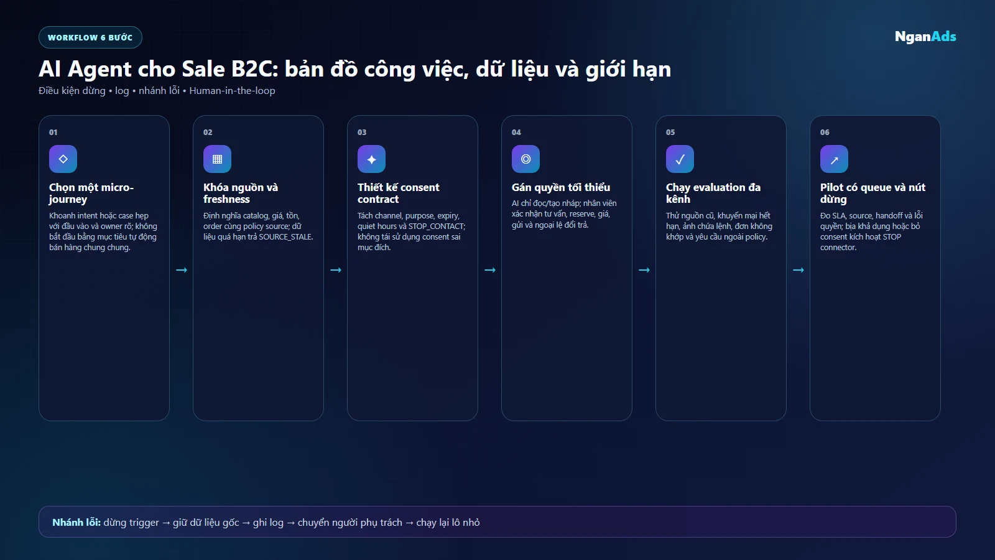
Task: Click heading 'Chạy evaluation đa kênh'
Action: click(713, 193)
